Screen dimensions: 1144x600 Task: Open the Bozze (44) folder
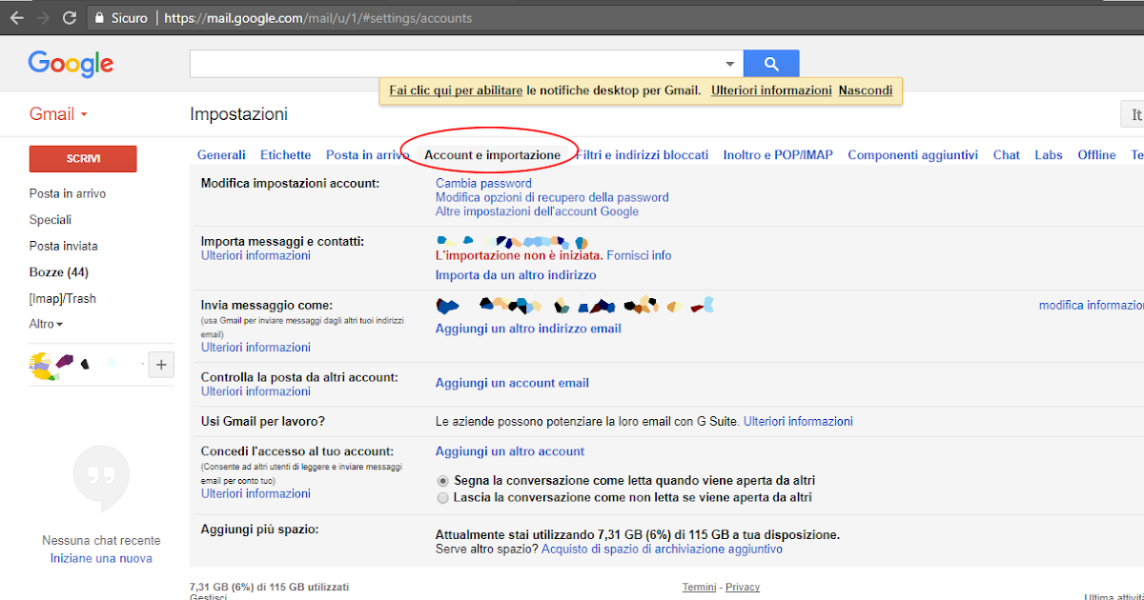pos(59,272)
